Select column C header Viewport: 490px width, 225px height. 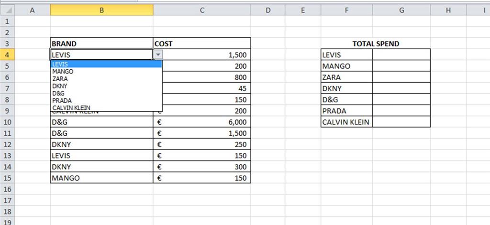click(x=202, y=11)
